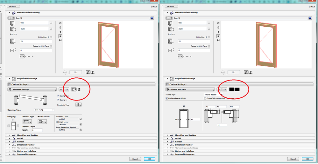Toggle Casing Out checkbox

tap(58, 96)
